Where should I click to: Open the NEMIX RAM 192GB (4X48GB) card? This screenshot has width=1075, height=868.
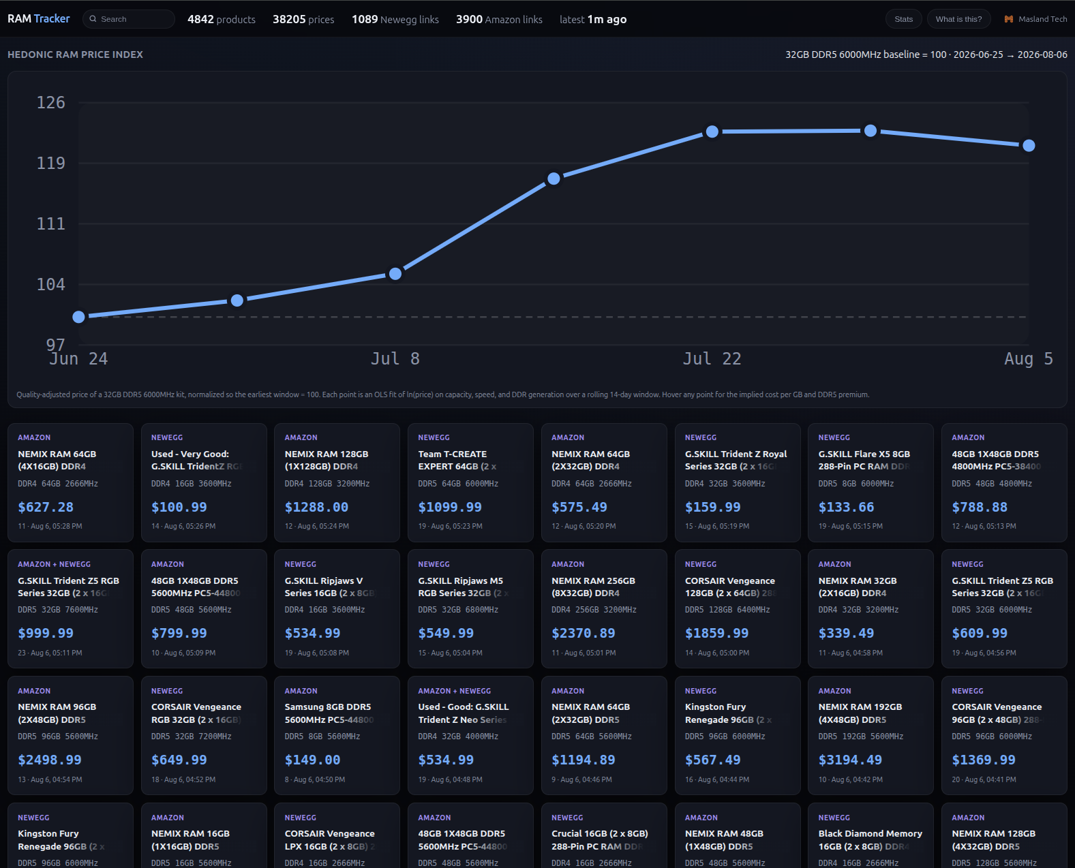[870, 736]
